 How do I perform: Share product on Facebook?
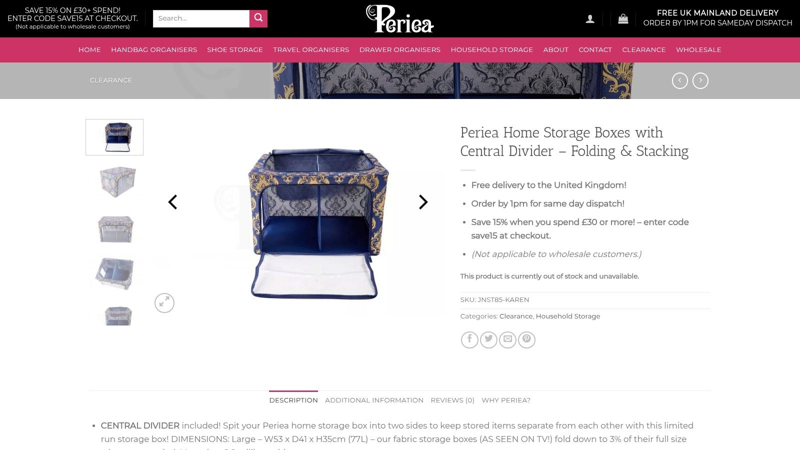tap(469, 339)
